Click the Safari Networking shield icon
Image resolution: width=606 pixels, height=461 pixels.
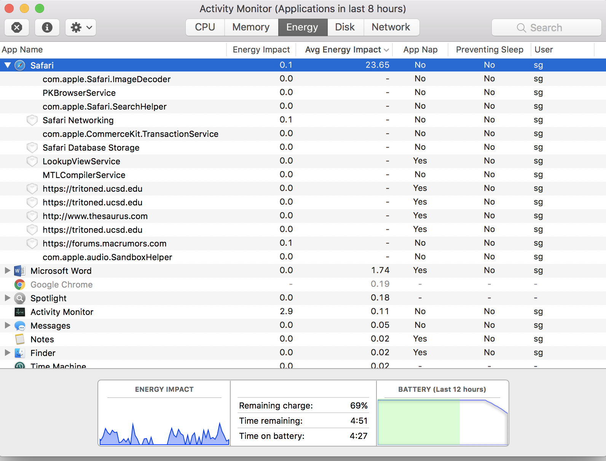click(32, 120)
